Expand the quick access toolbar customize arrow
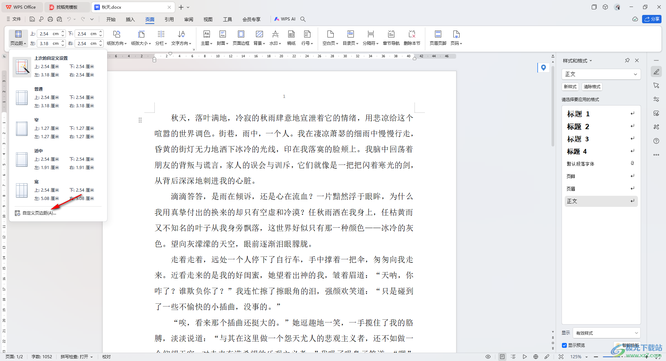This screenshot has height=361, width=666. [x=92, y=19]
